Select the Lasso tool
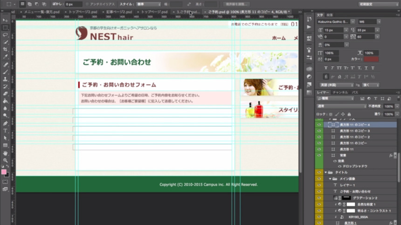Viewport: 401px width, 225px height. (x=5, y=35)
